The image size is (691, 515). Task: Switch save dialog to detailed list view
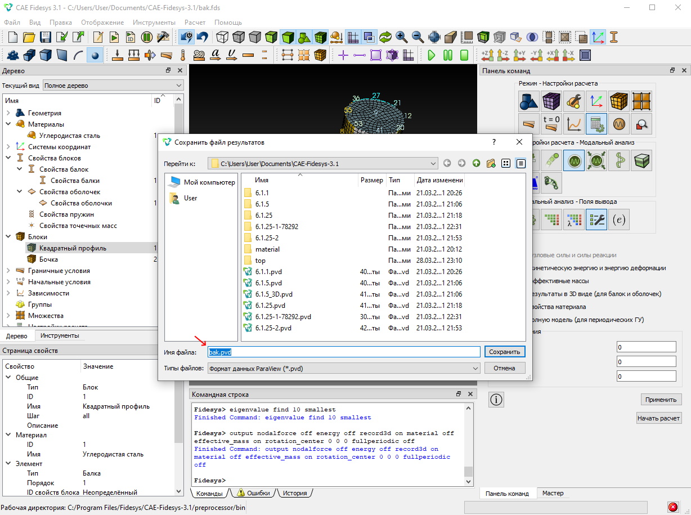[521, 163]
